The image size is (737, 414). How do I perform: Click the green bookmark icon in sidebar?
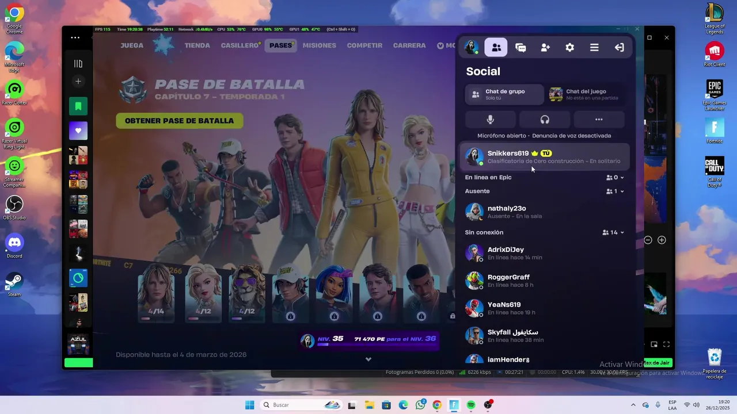[x=78, y=106]
